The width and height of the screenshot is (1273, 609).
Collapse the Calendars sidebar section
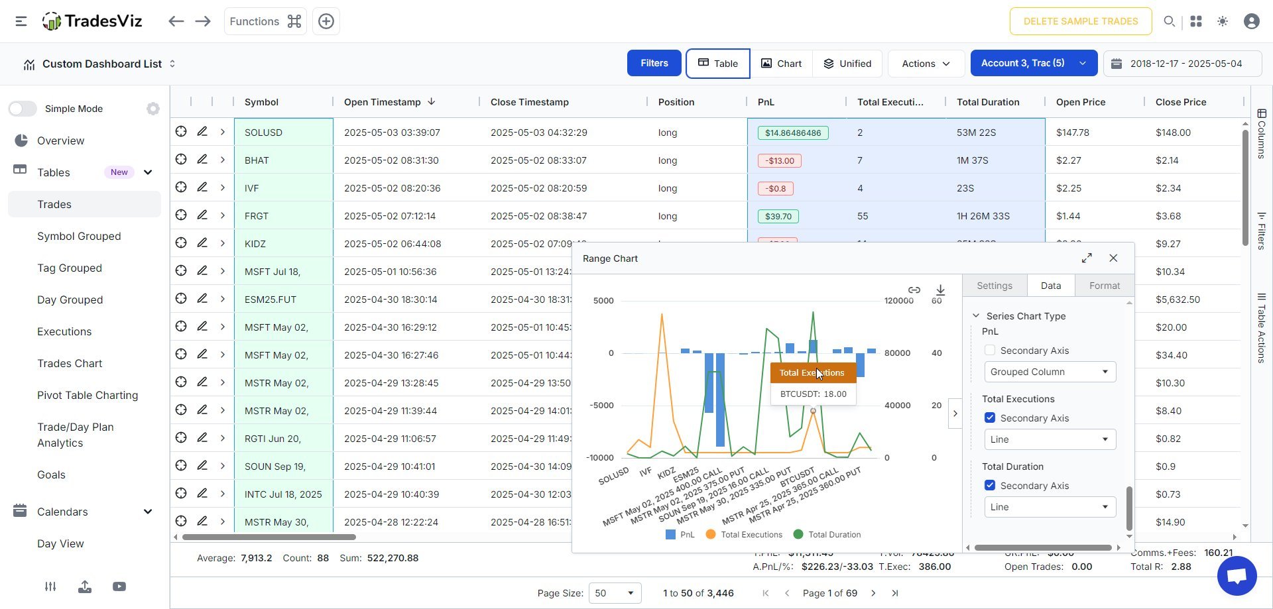click(148, 512)
